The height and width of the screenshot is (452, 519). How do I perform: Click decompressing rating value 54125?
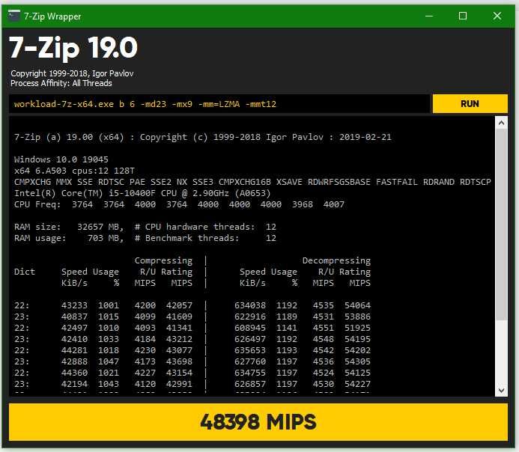tap(357, 373)
